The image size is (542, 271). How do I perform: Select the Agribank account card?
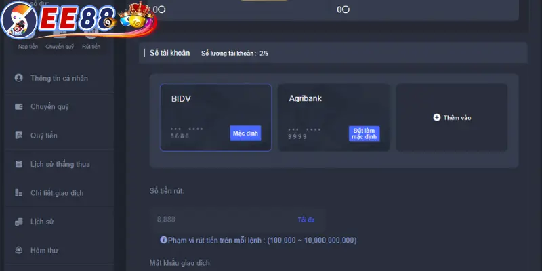[x=333, y=117]
